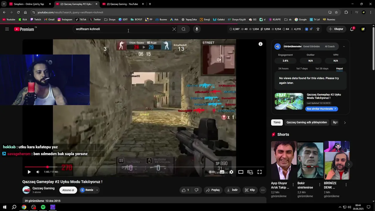Open options for Ayıp Oluyor short

(x=293, y=185)
